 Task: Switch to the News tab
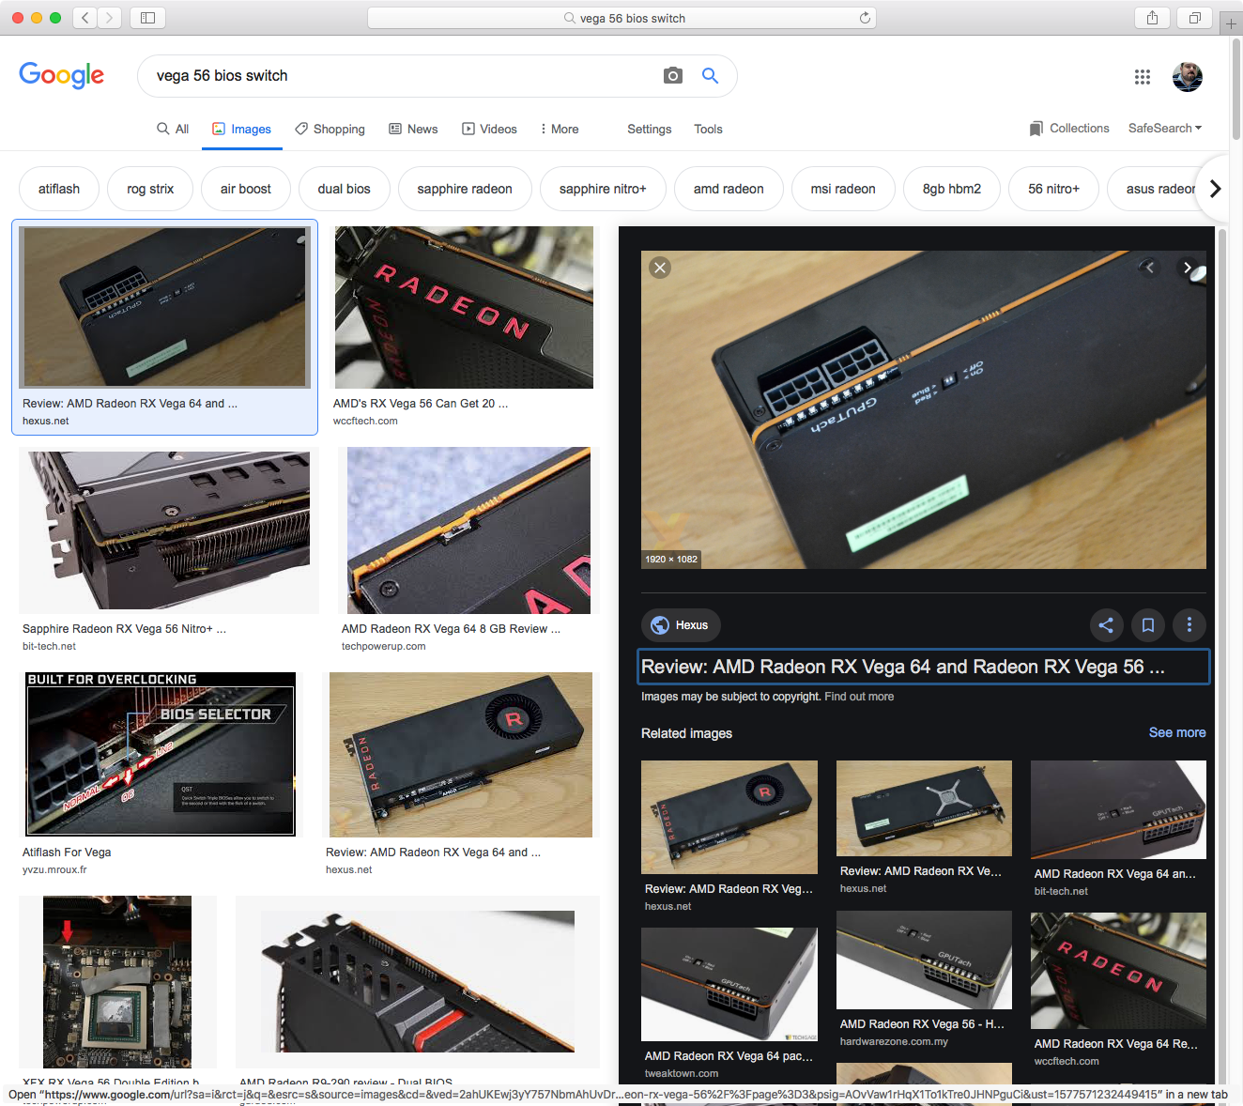pos(413,130)
